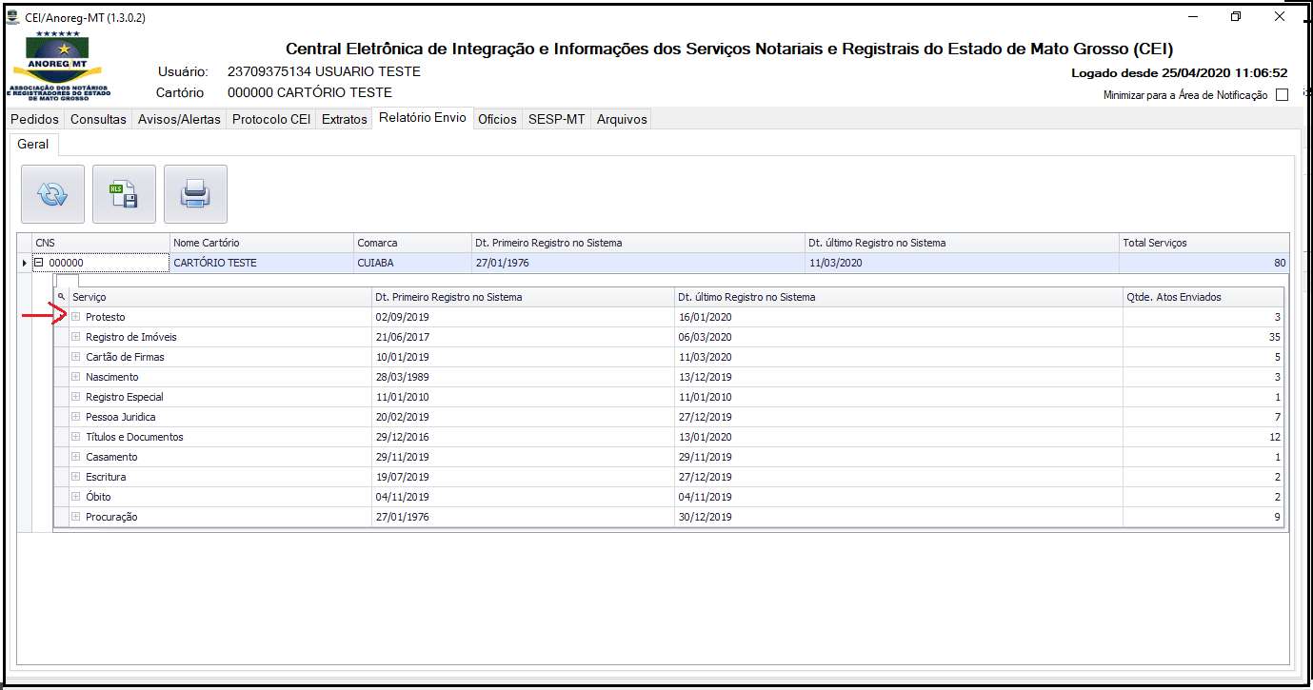The height and width of the screenshot is (690, 1313).
Task: Open the Avisos/Alertas tab
Action: coord(179,119)
